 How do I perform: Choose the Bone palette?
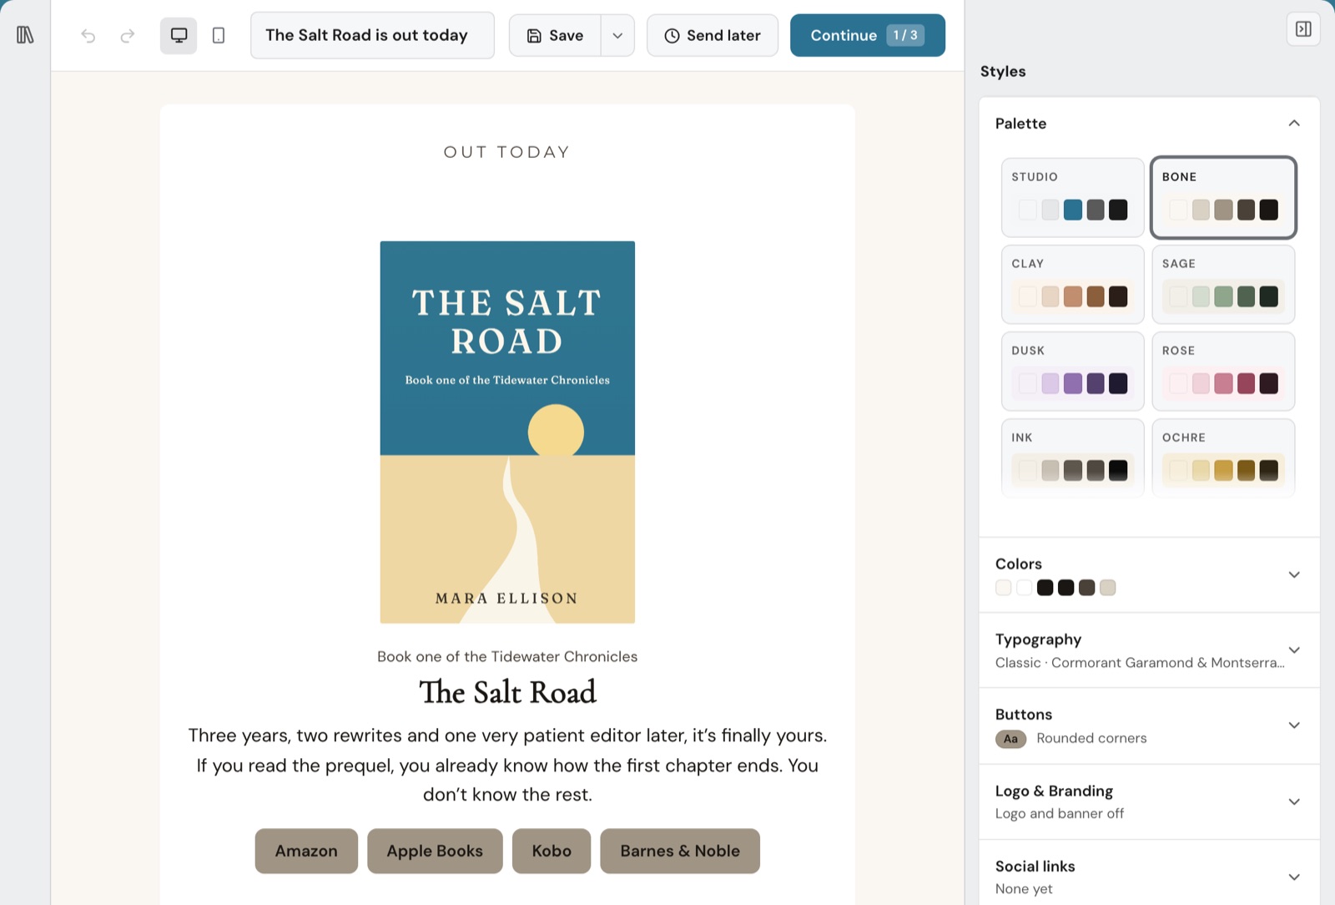pos(1223,198)
